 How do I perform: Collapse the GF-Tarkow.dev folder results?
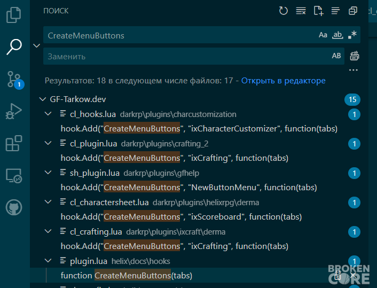43,99
